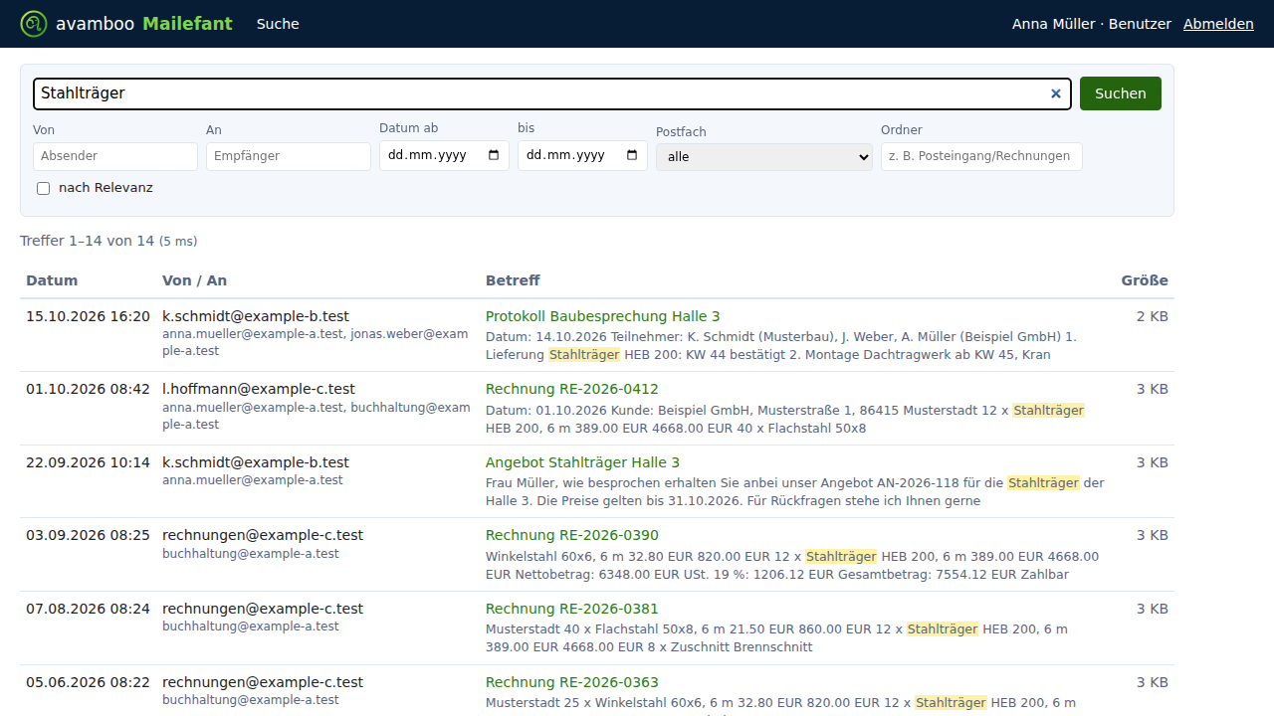Click the Ordner input field
This screenshot has width=1274, height=716.
(981, 156)
